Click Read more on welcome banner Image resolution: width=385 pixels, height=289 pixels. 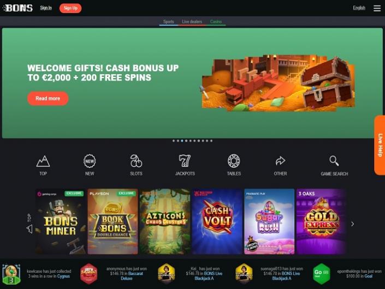(x=48, y=98)
